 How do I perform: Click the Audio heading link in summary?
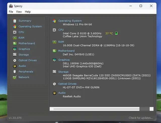62,93
